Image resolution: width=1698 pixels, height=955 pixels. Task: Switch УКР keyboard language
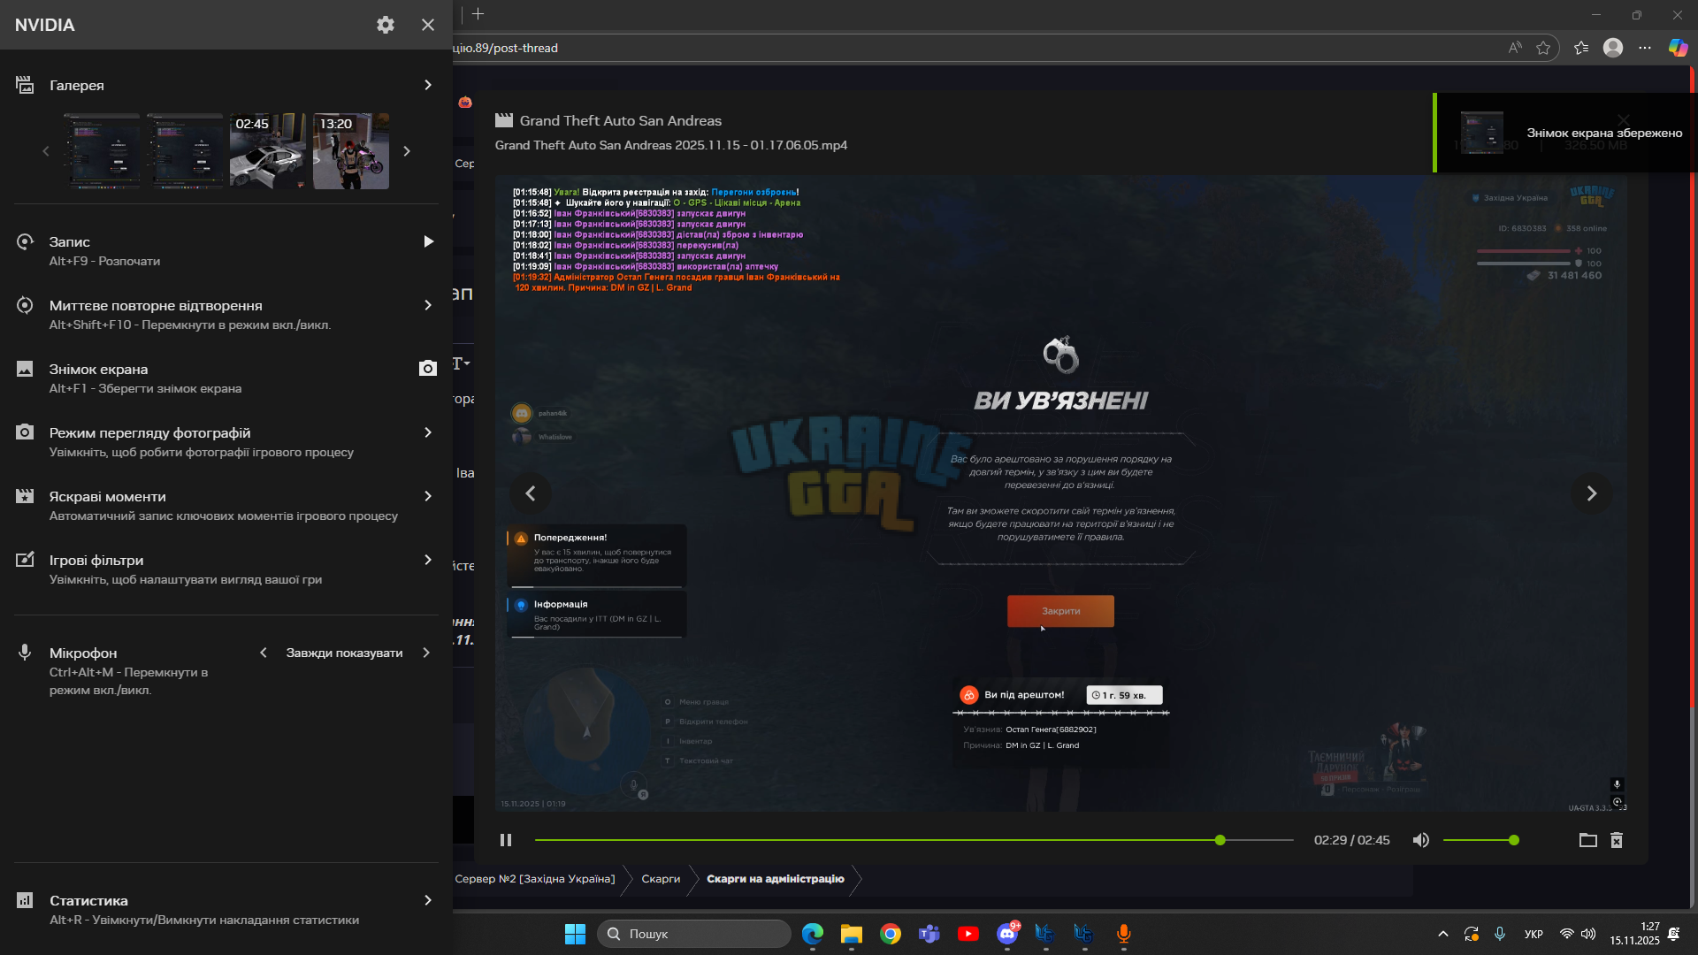(1534, 934)
